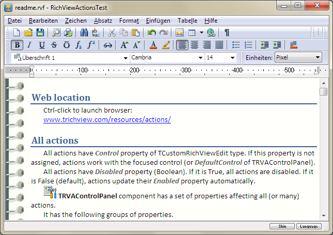Screen dimensions: 333x235
Task: Toggle show paragraph marks button
Action: [x=227, y=33]
